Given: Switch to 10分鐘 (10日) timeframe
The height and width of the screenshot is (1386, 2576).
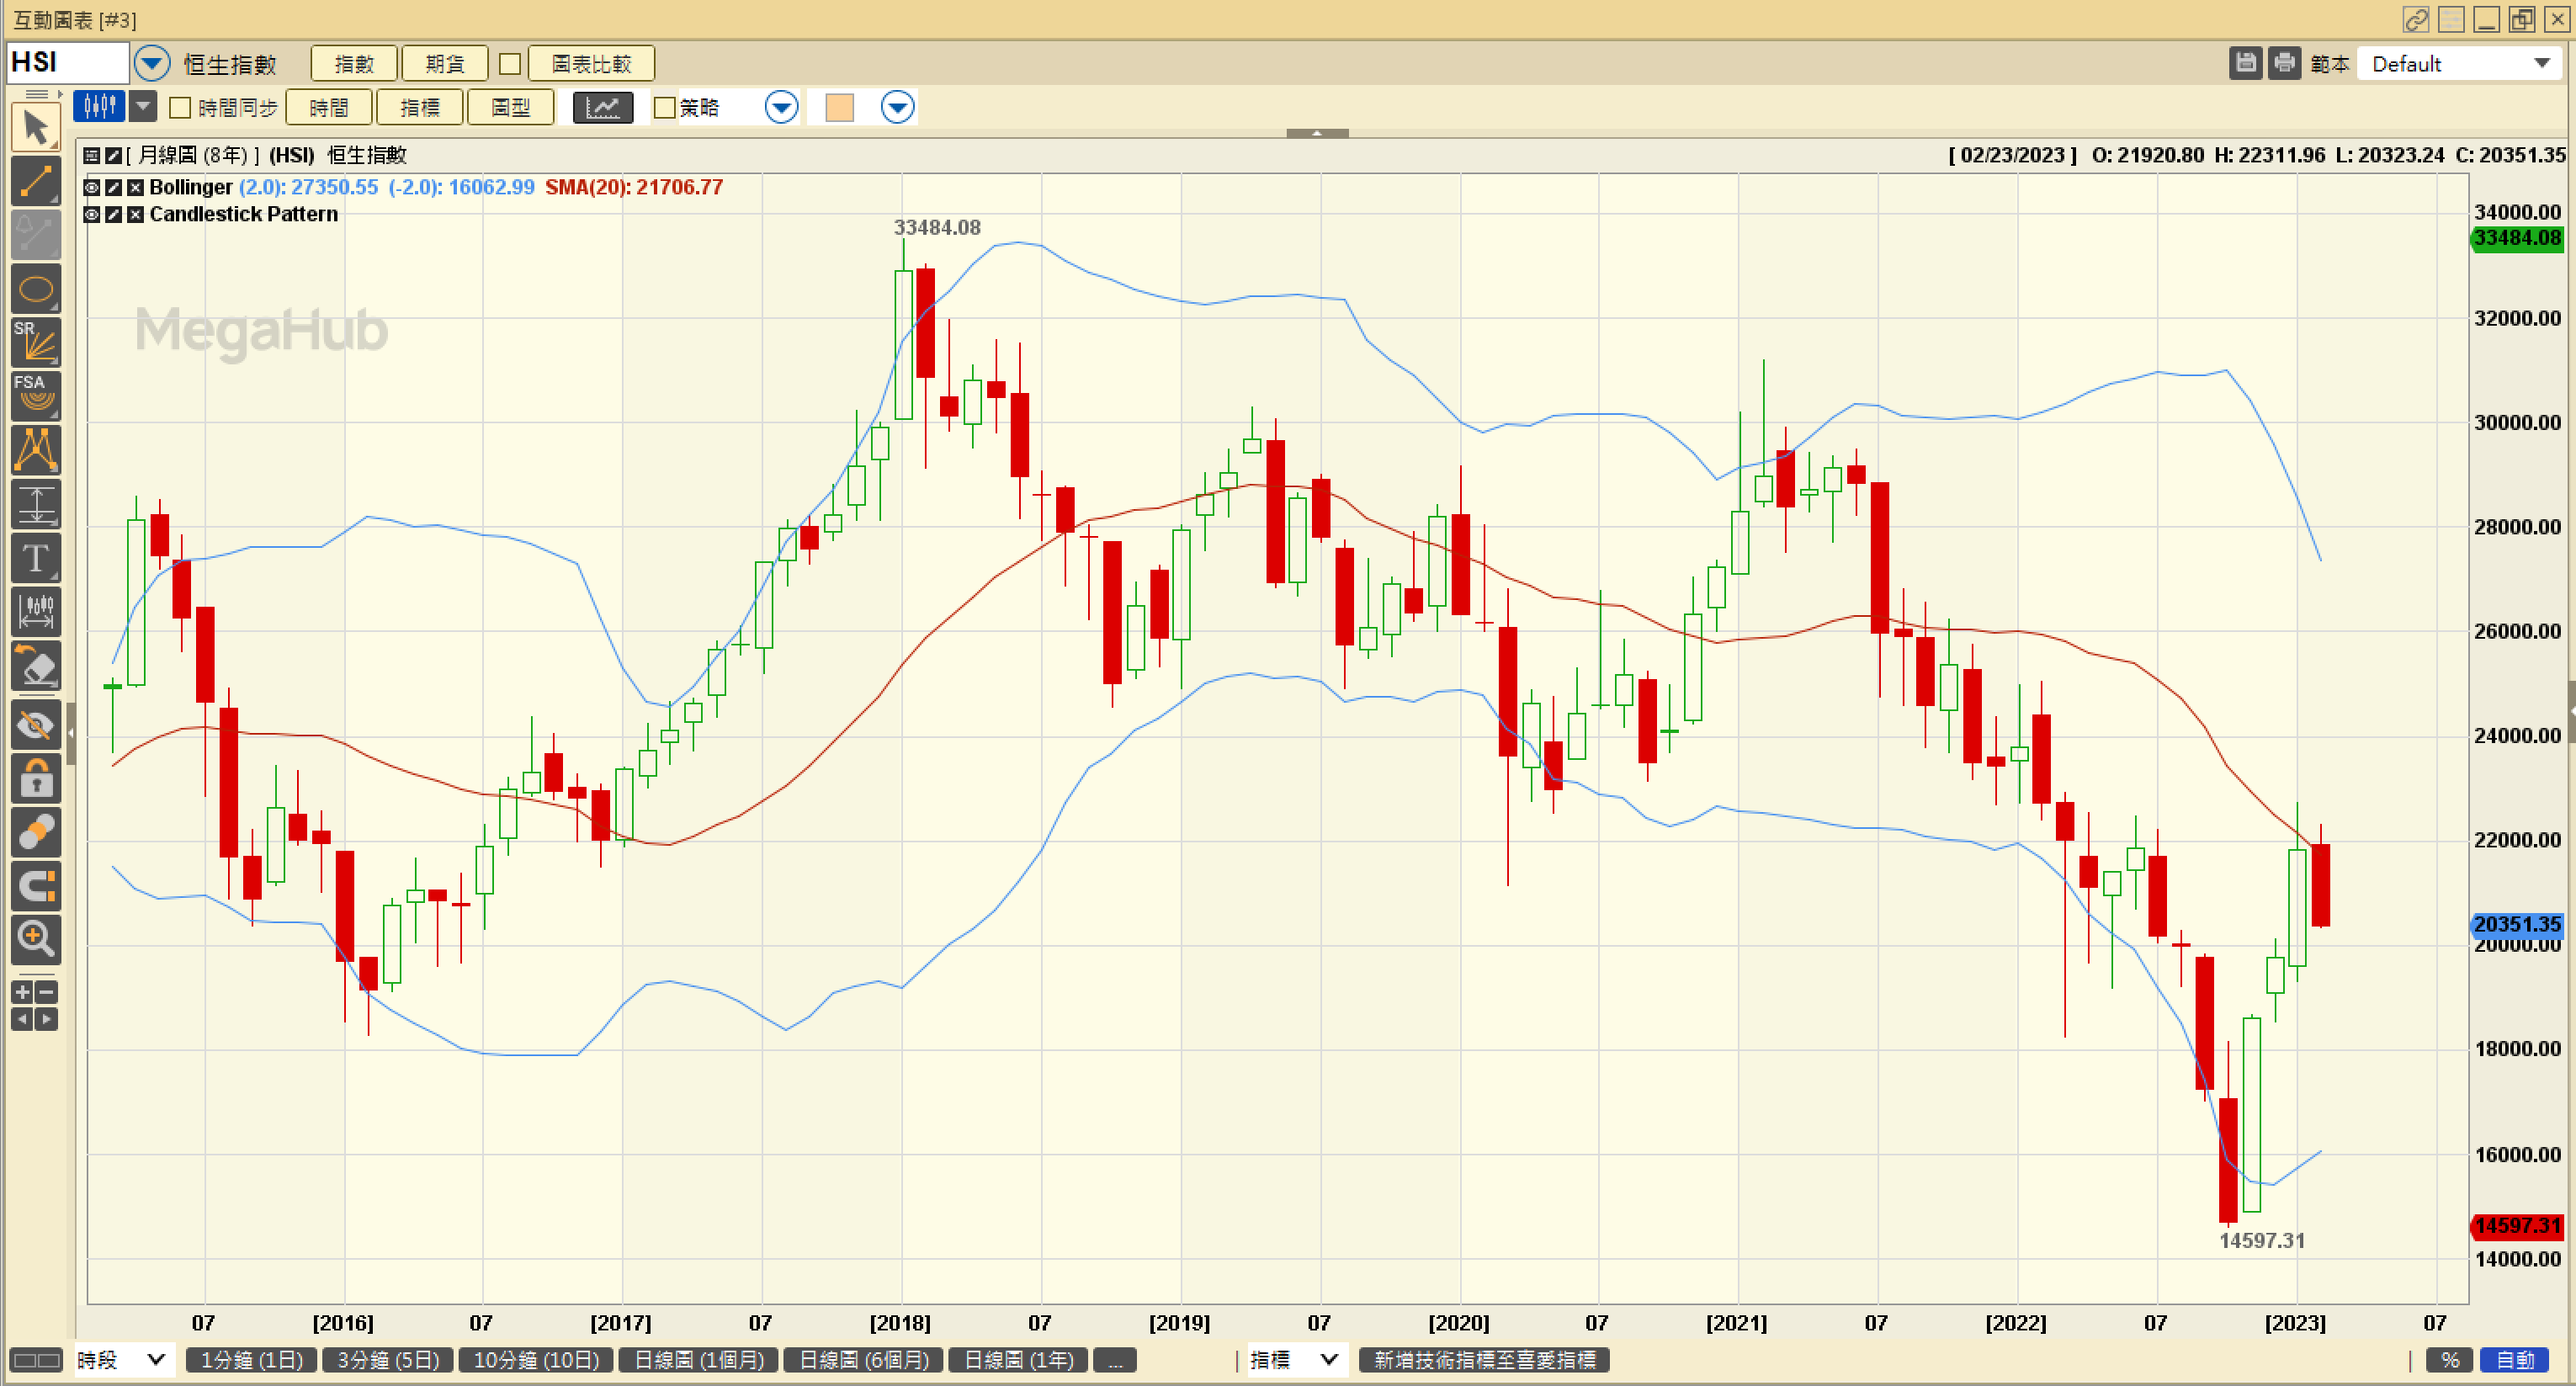Looking at the screenshot, I should click(536, 1360).
